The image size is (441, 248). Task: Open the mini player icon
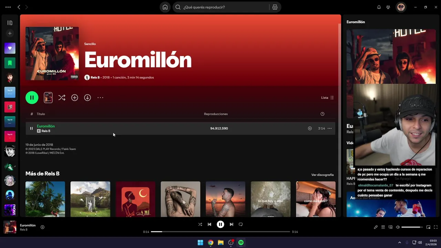[x=428, y=227]
